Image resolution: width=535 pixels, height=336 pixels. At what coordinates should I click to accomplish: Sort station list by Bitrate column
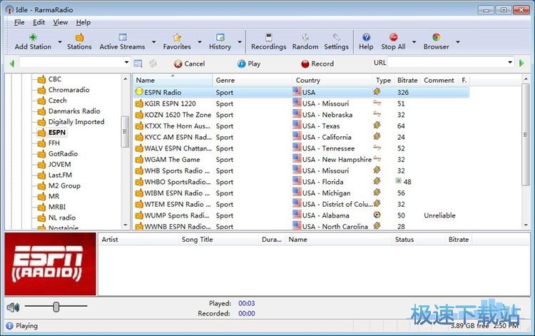click(x=407, y=80)
